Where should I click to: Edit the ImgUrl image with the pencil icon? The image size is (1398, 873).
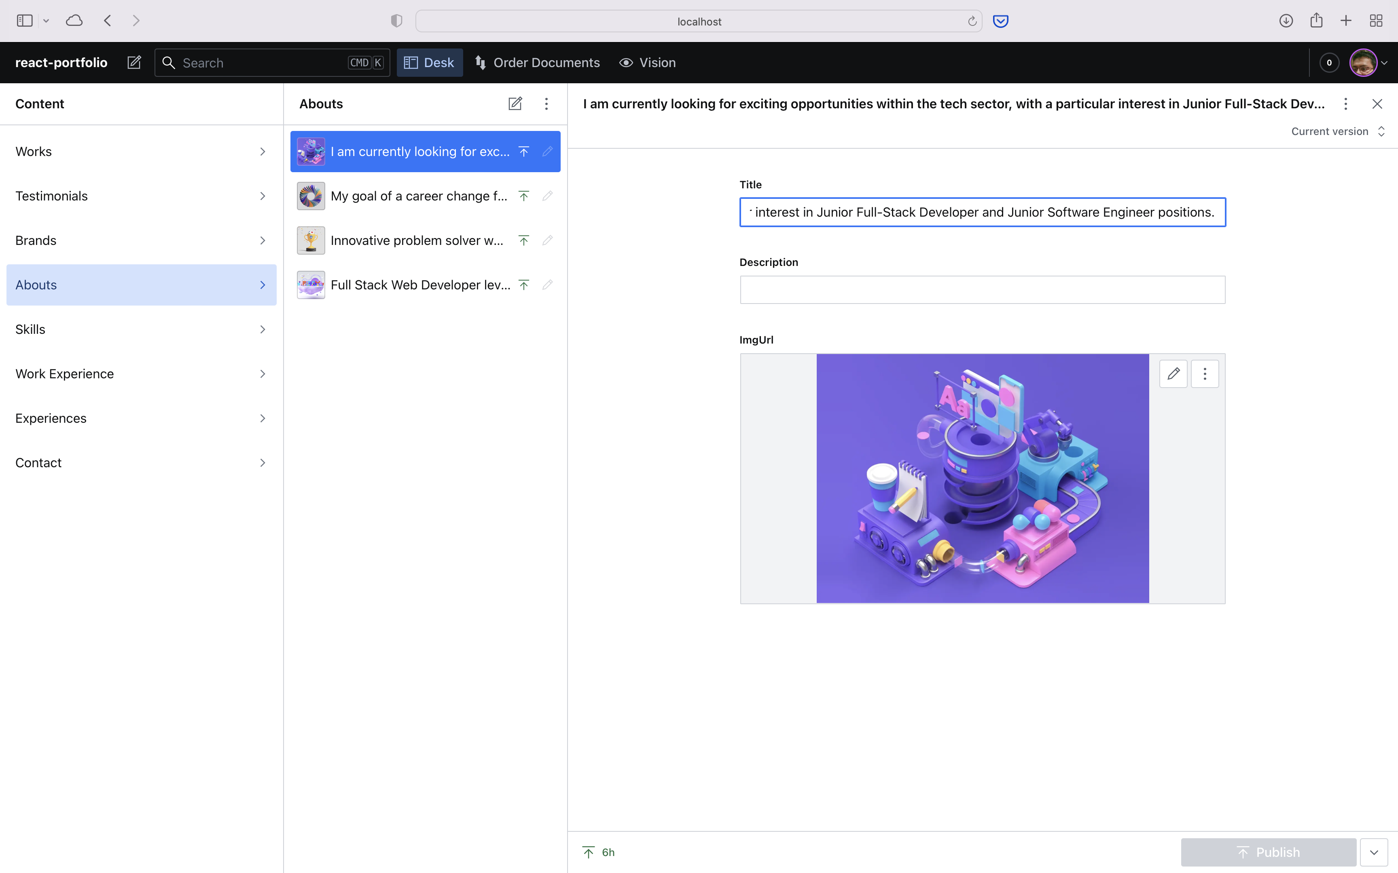point(1173,373)
